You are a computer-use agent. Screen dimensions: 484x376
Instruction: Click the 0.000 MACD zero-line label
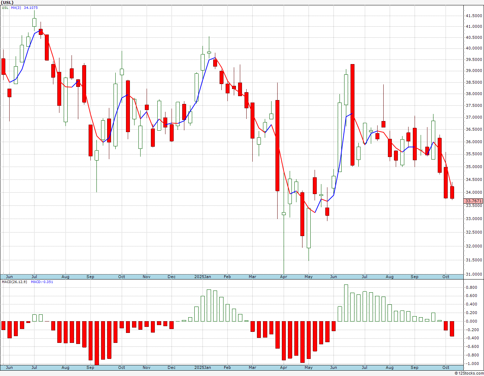pyautogui.click(x=472, y=321)
